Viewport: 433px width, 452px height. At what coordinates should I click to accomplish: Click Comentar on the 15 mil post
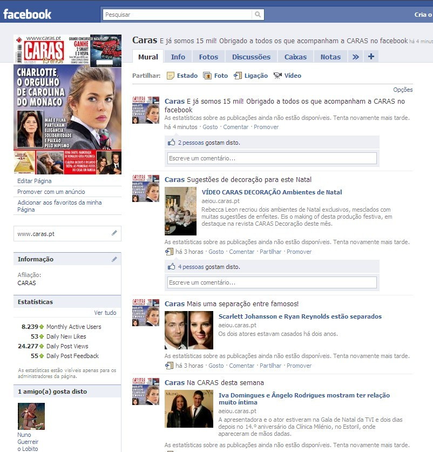point(235,127)
